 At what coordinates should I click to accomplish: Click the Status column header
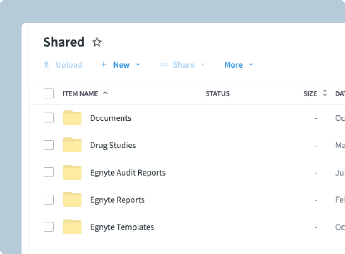click(217, 94)
